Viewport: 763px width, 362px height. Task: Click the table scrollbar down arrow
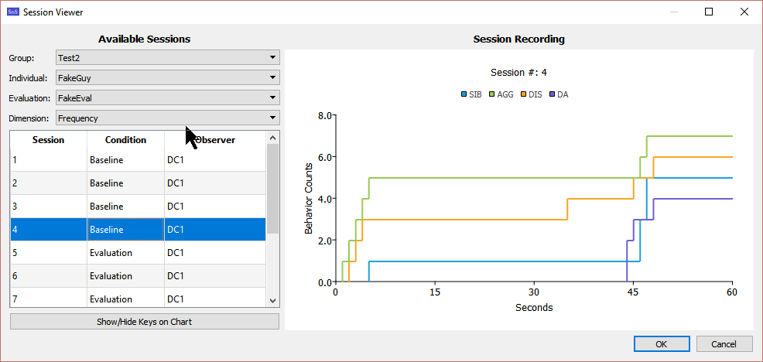tap(272, 300)
